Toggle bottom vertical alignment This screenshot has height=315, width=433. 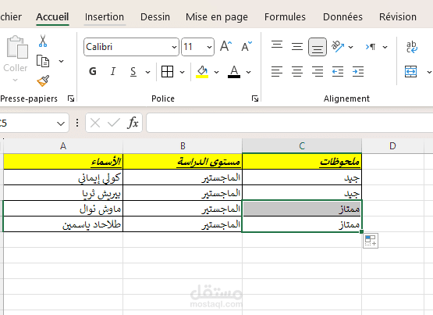pos(318,47)
